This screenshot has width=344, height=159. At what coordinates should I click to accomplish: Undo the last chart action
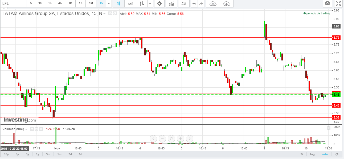[194, 3]
